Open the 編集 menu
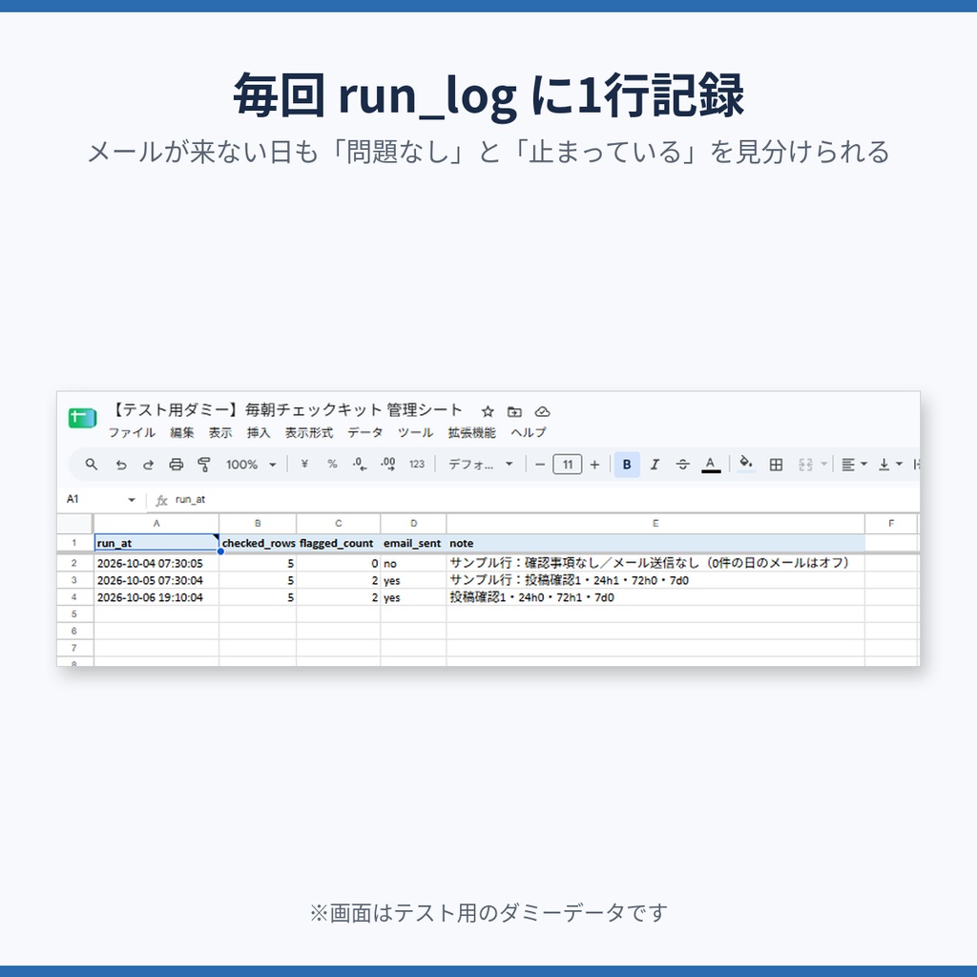Screen dimensions: 977x977 pyautogui.click(x=182, y=432)
